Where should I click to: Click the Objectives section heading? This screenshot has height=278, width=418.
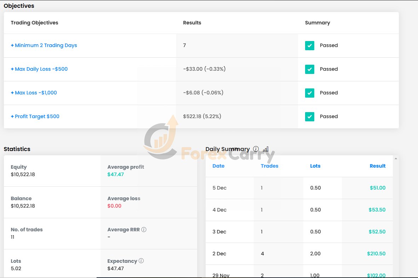pyautogui.click(x=19, y=6)
